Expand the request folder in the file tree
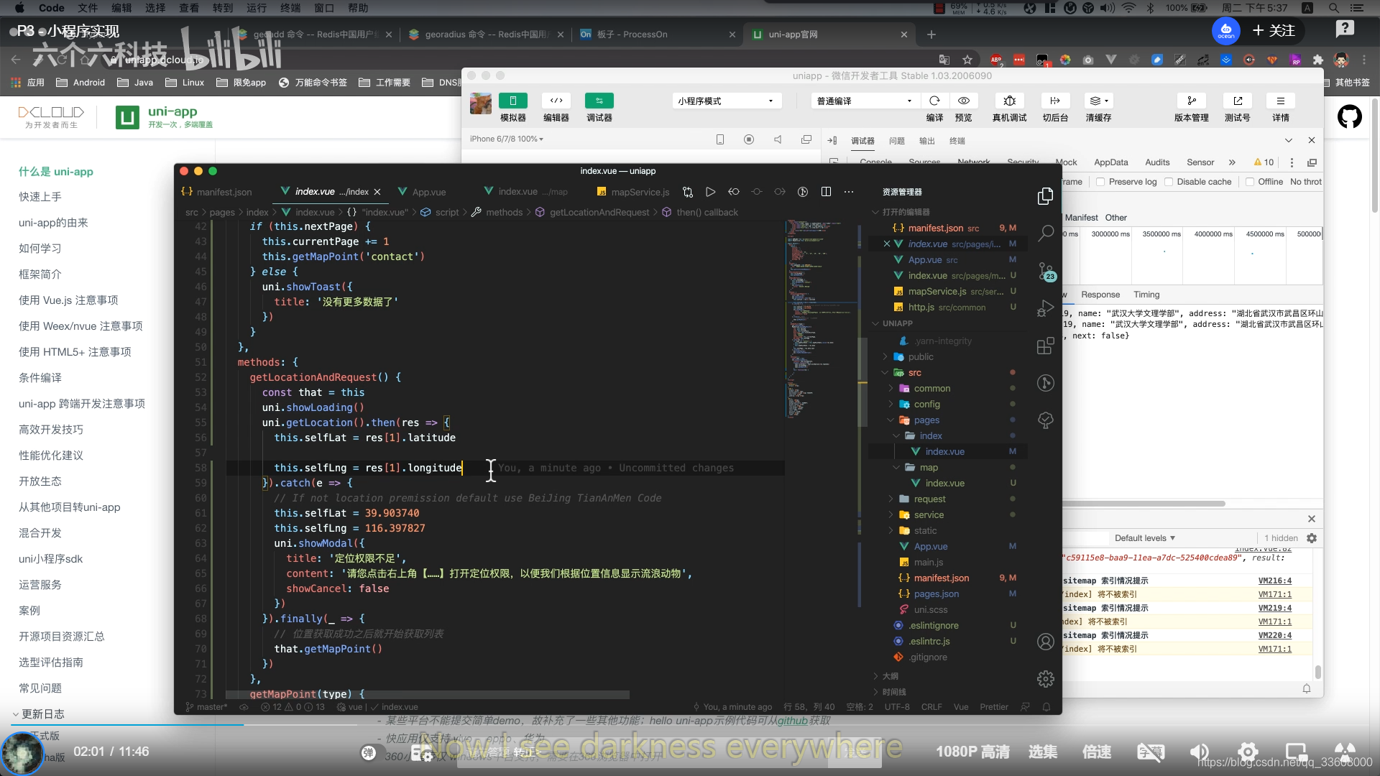The width and height of the screenshot is (1380, 776). coord(929,499)
